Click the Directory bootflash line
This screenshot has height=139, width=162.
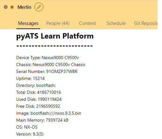36,85
